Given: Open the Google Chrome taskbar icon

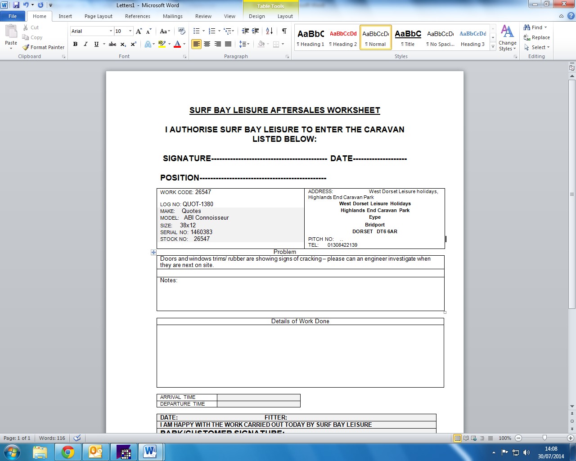Looking at the screenshot, I should [x=68, y=452].
